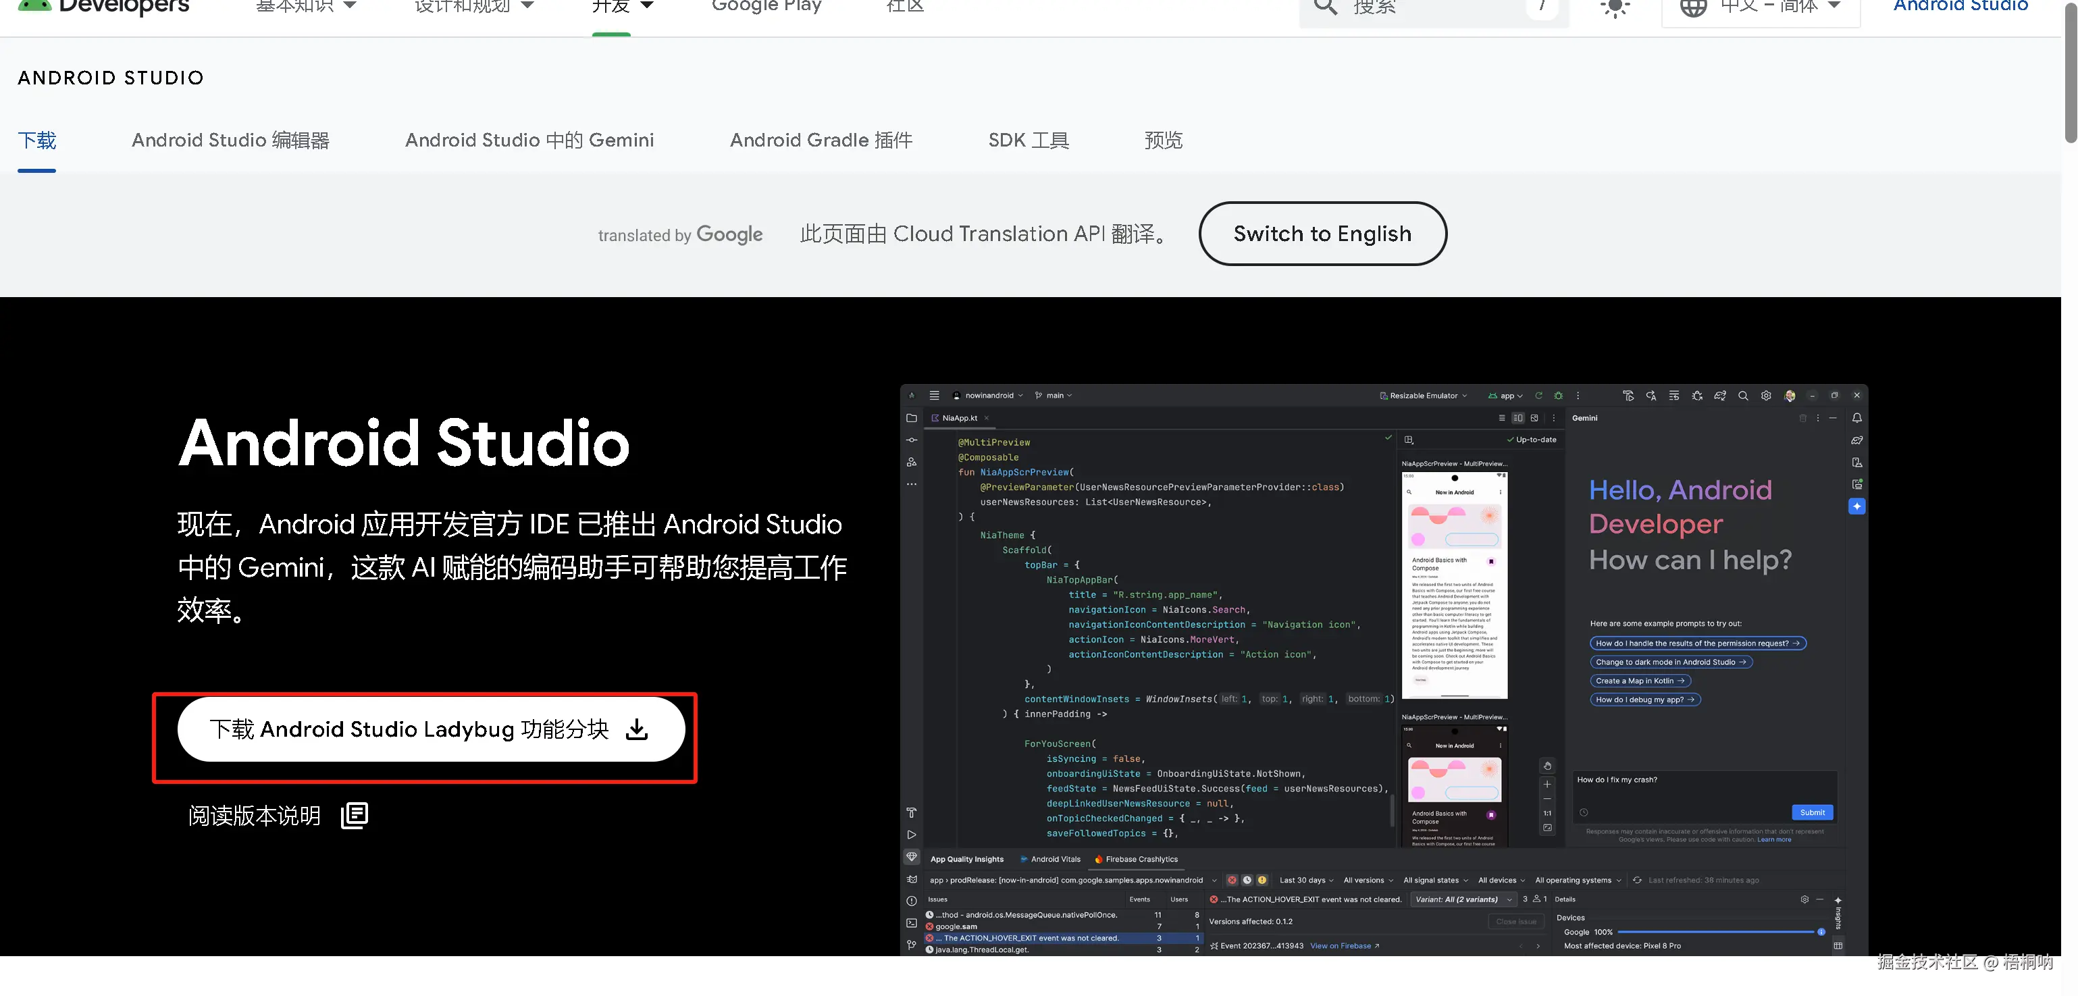2078x996 pixels.
Task: Open the SDK 工具 tab
Action: 1029,140
